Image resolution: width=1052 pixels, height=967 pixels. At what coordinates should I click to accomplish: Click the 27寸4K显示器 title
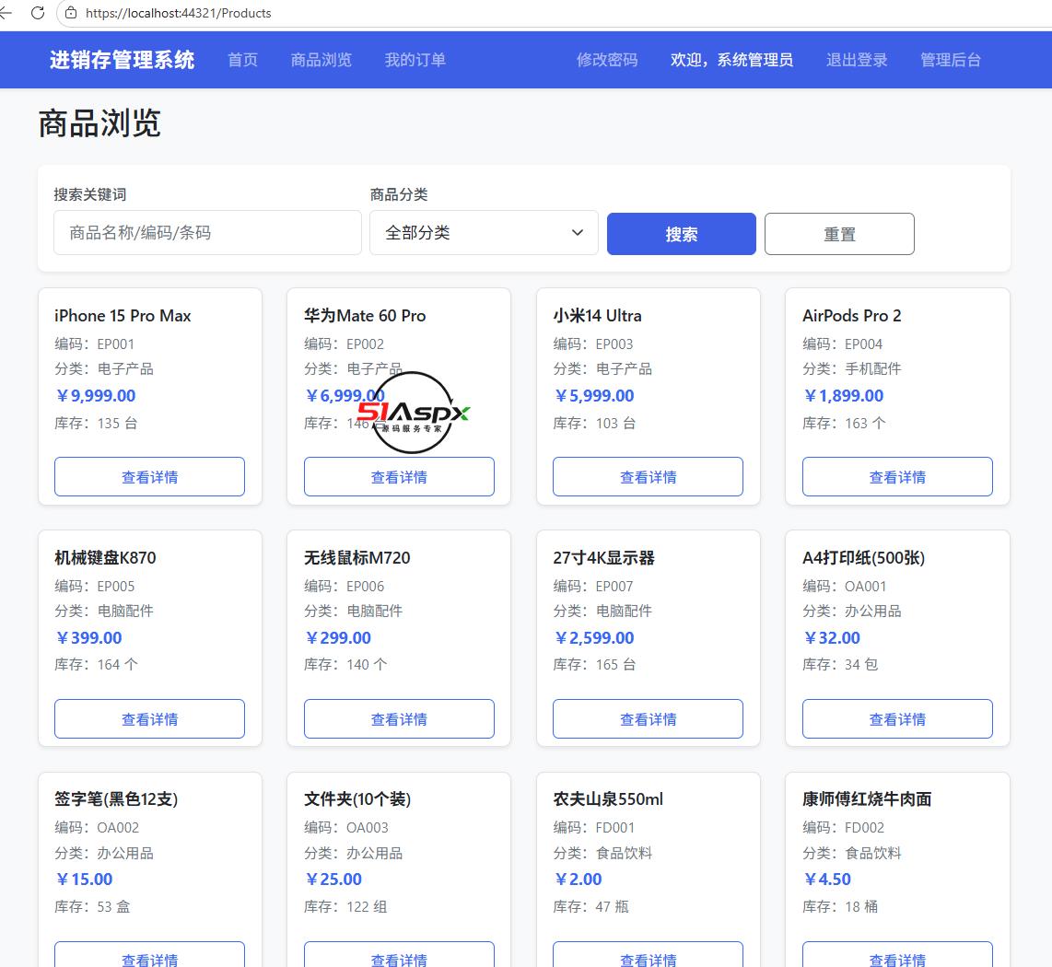[603, 558]
